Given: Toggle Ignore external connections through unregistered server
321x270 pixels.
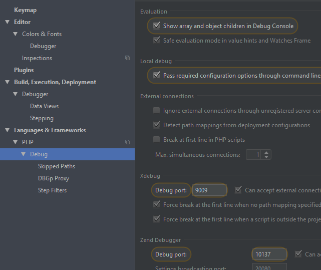Looking at the screenshot, I should (157, 110).
